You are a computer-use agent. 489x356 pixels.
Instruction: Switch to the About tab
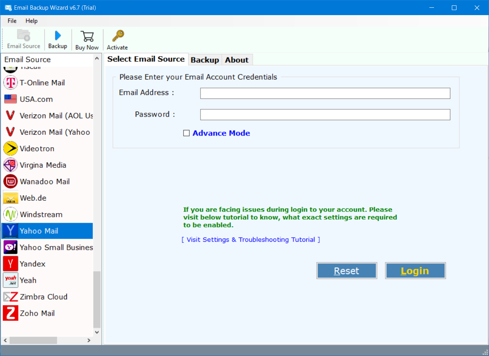click(x=237, y=60)
